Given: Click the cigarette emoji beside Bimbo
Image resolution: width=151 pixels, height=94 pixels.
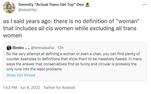Looking at the screenshot, I should 27,48.
